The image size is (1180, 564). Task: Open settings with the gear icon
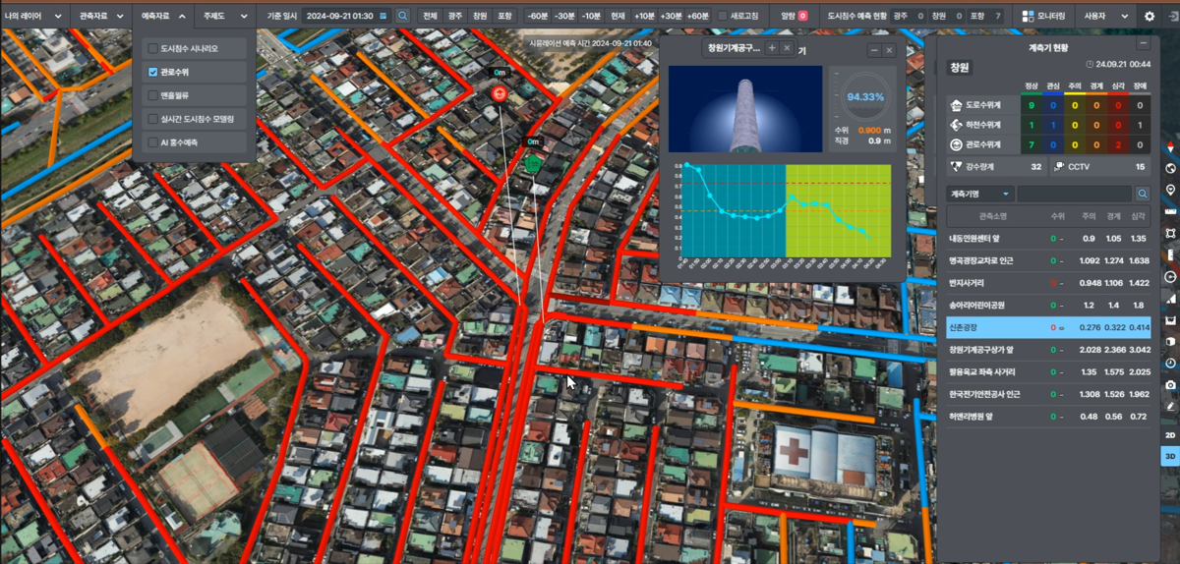coord(1150,16)
